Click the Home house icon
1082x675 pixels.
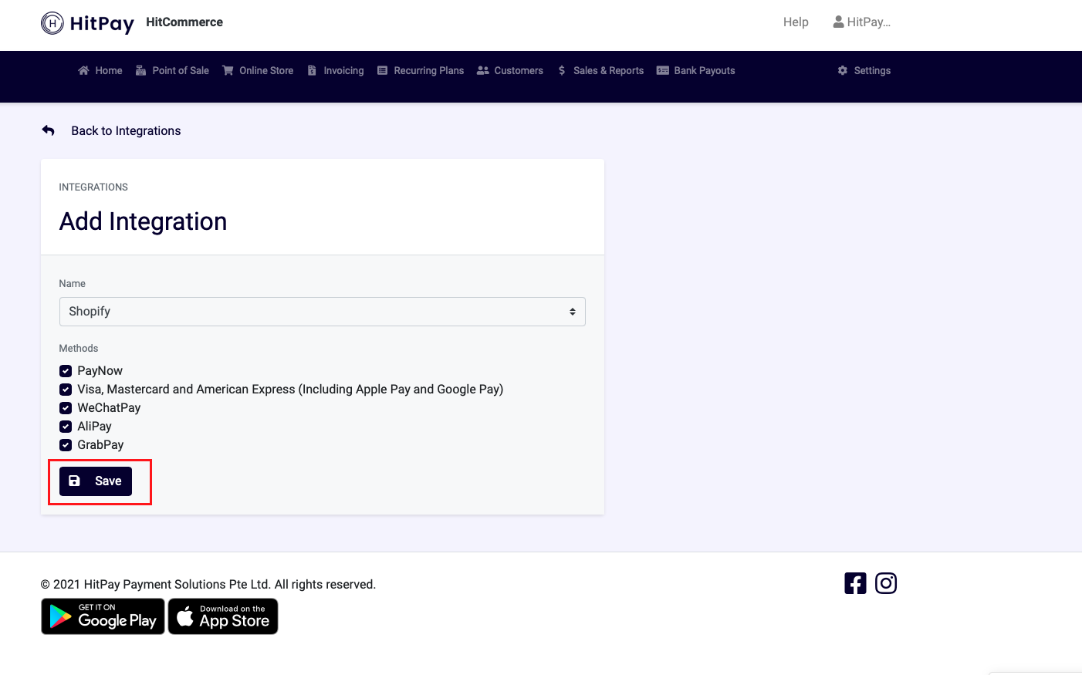[x=83, y=70]
